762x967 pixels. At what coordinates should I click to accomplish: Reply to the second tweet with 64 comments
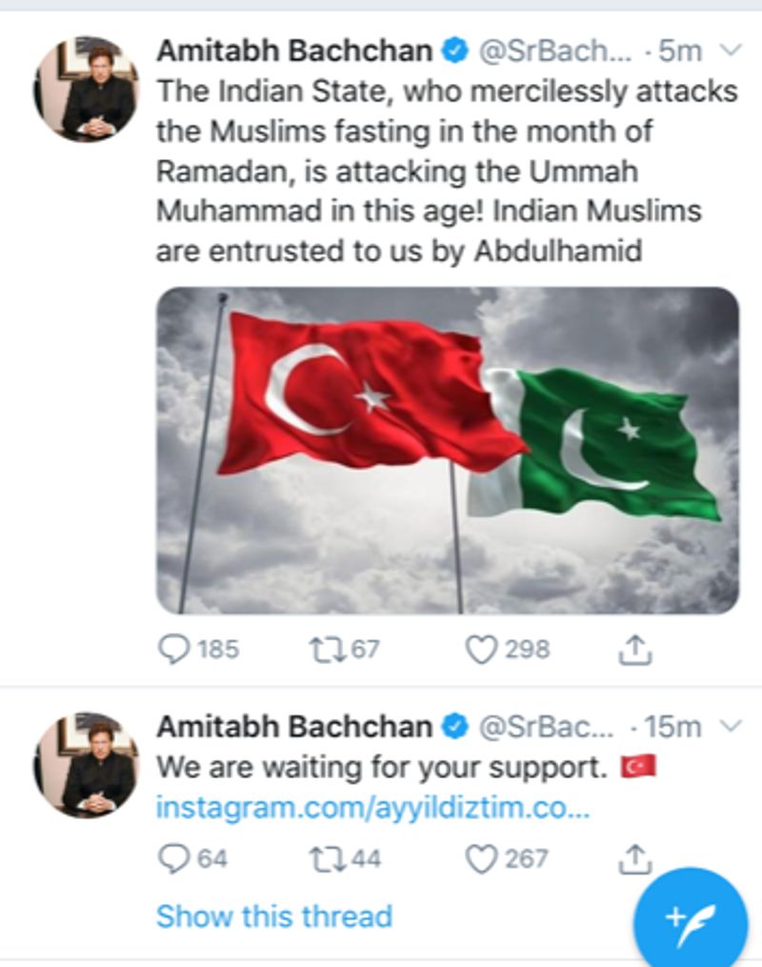click(x=172, y=858)
